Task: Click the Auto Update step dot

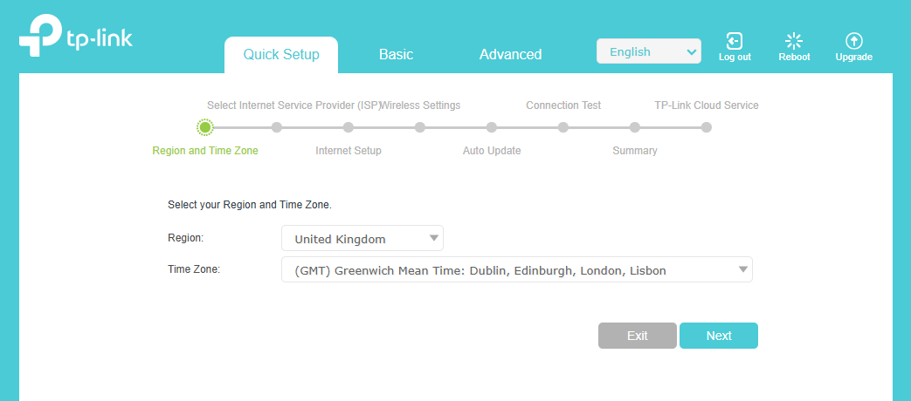Action: point(492,127)
